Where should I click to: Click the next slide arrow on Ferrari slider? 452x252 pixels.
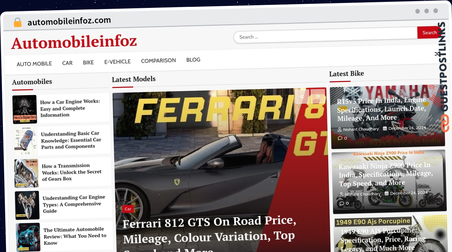tap(318, 96)
